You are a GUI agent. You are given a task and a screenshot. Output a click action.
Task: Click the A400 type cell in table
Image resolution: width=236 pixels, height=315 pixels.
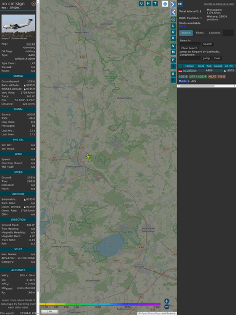coord(209,71)
